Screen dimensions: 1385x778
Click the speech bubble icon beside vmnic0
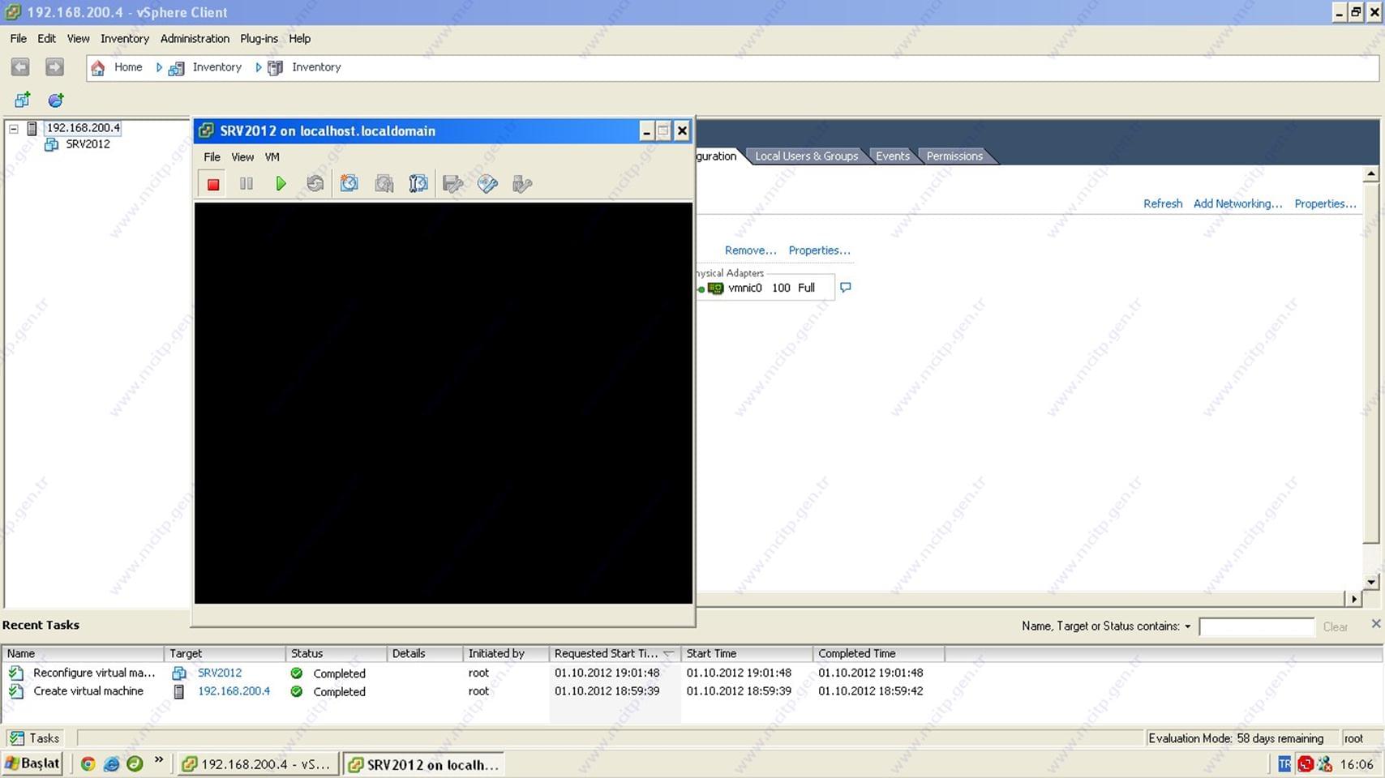click(x=846, y=288)
